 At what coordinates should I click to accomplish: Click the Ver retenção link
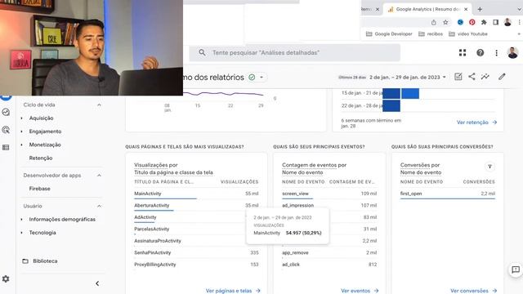click(477, 122)
